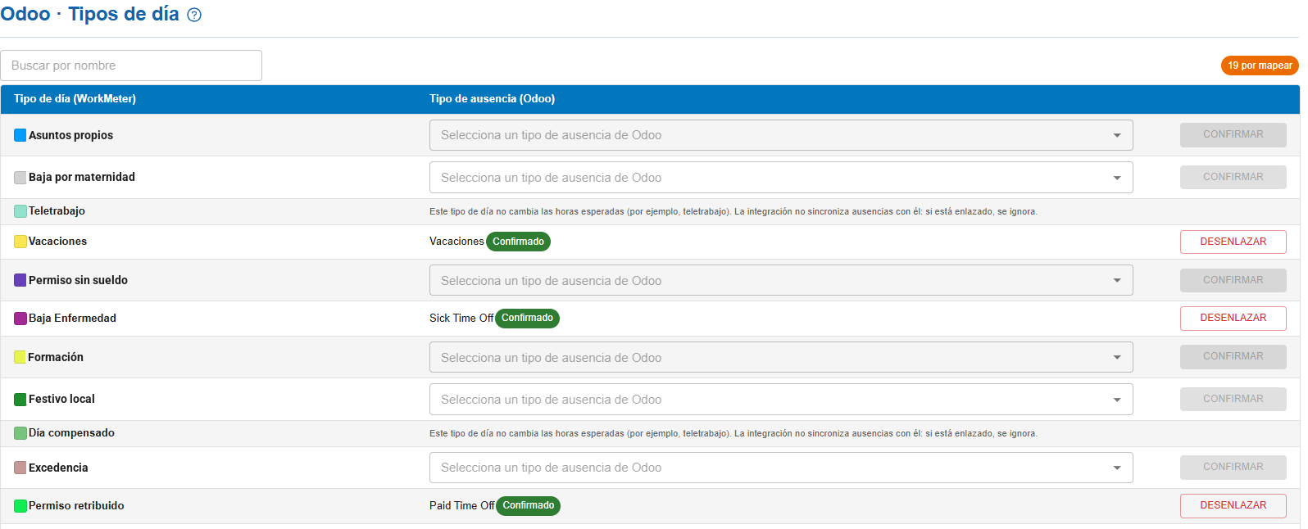This screenshot has height=529, width=1308.
Task: Open Odoo absence dropdown for Baja por maternidad
Action: 781,178
